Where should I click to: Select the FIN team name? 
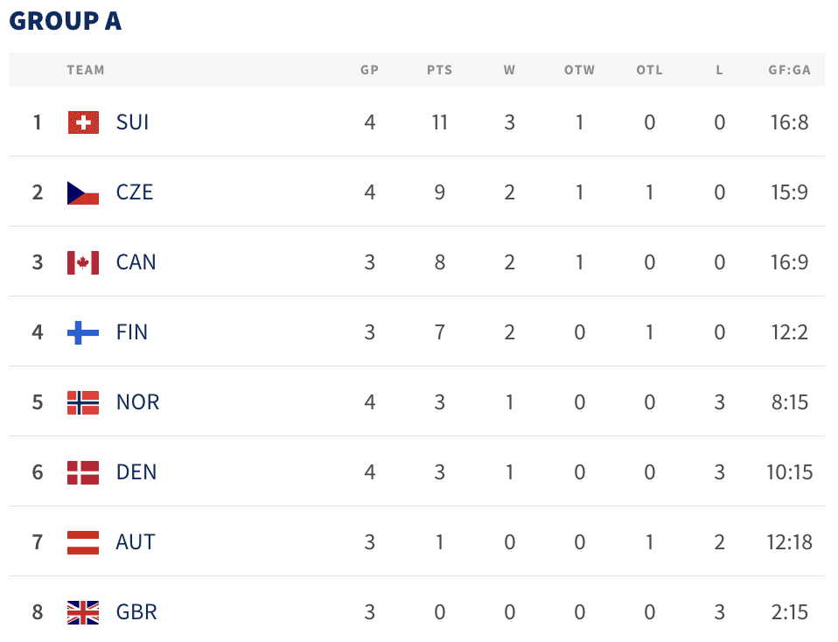(x=132, y=332)
